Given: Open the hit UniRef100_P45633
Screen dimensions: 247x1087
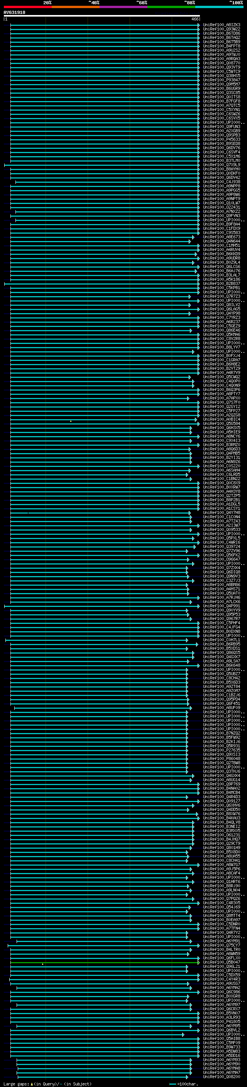Looking at the screenshot, I should click(222, 139).
